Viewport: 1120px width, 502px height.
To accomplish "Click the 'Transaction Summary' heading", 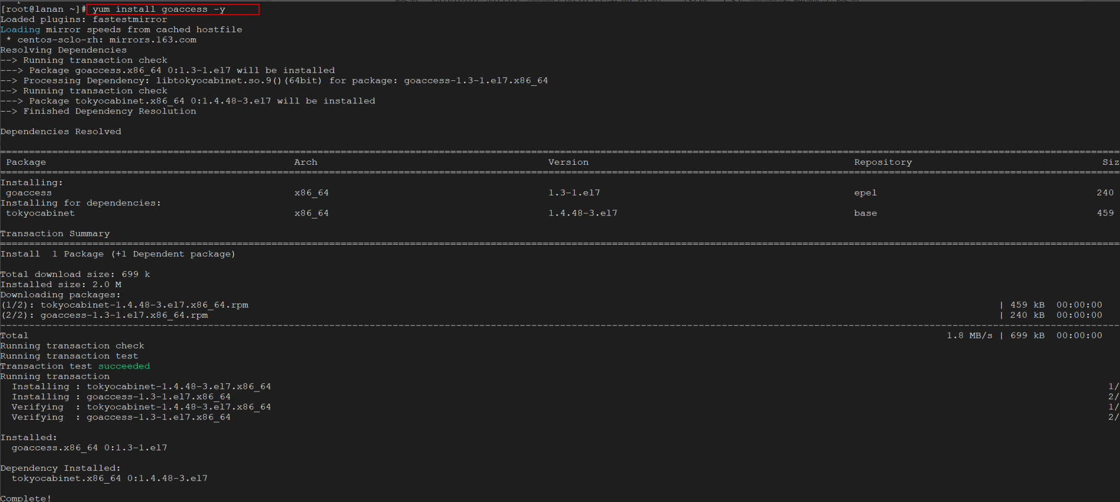I will coord(55,234).
